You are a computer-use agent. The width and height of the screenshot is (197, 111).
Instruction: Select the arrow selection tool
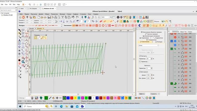point(19,30)
